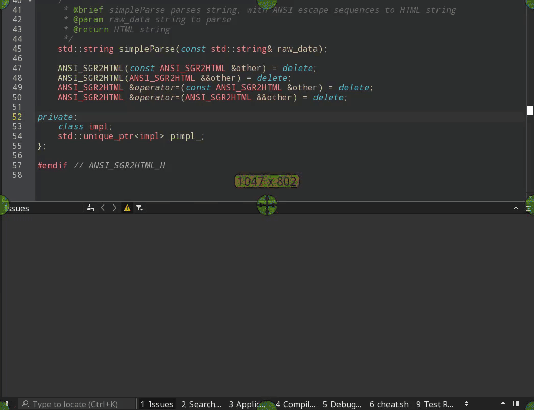534x410 pixels.
Task: Minimize the Issues pane with the up chevron
Action: (516, 208)
